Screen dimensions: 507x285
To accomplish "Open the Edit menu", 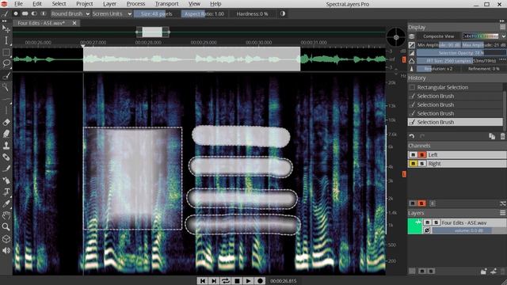I will [x=37, y=4].
